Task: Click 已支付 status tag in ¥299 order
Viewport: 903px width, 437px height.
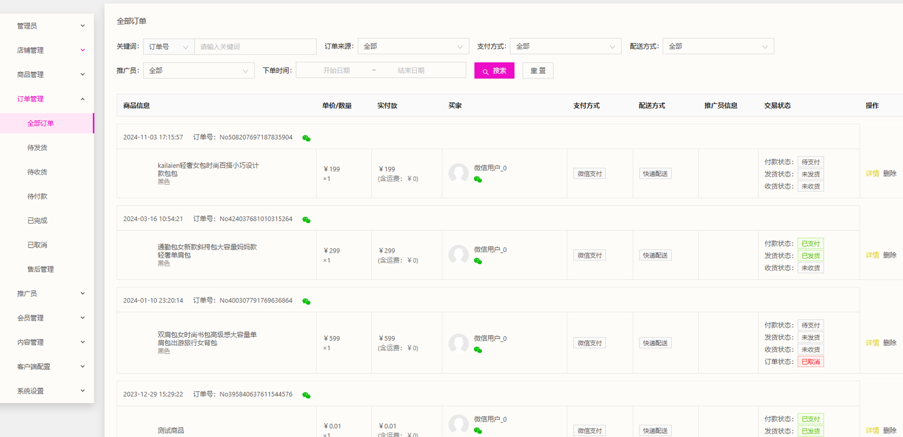Action: [x=811, y=243]
